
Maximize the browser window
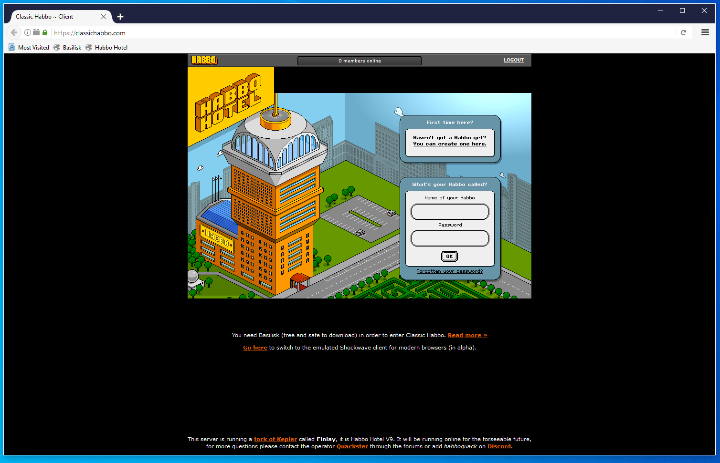tap(682, 10)
